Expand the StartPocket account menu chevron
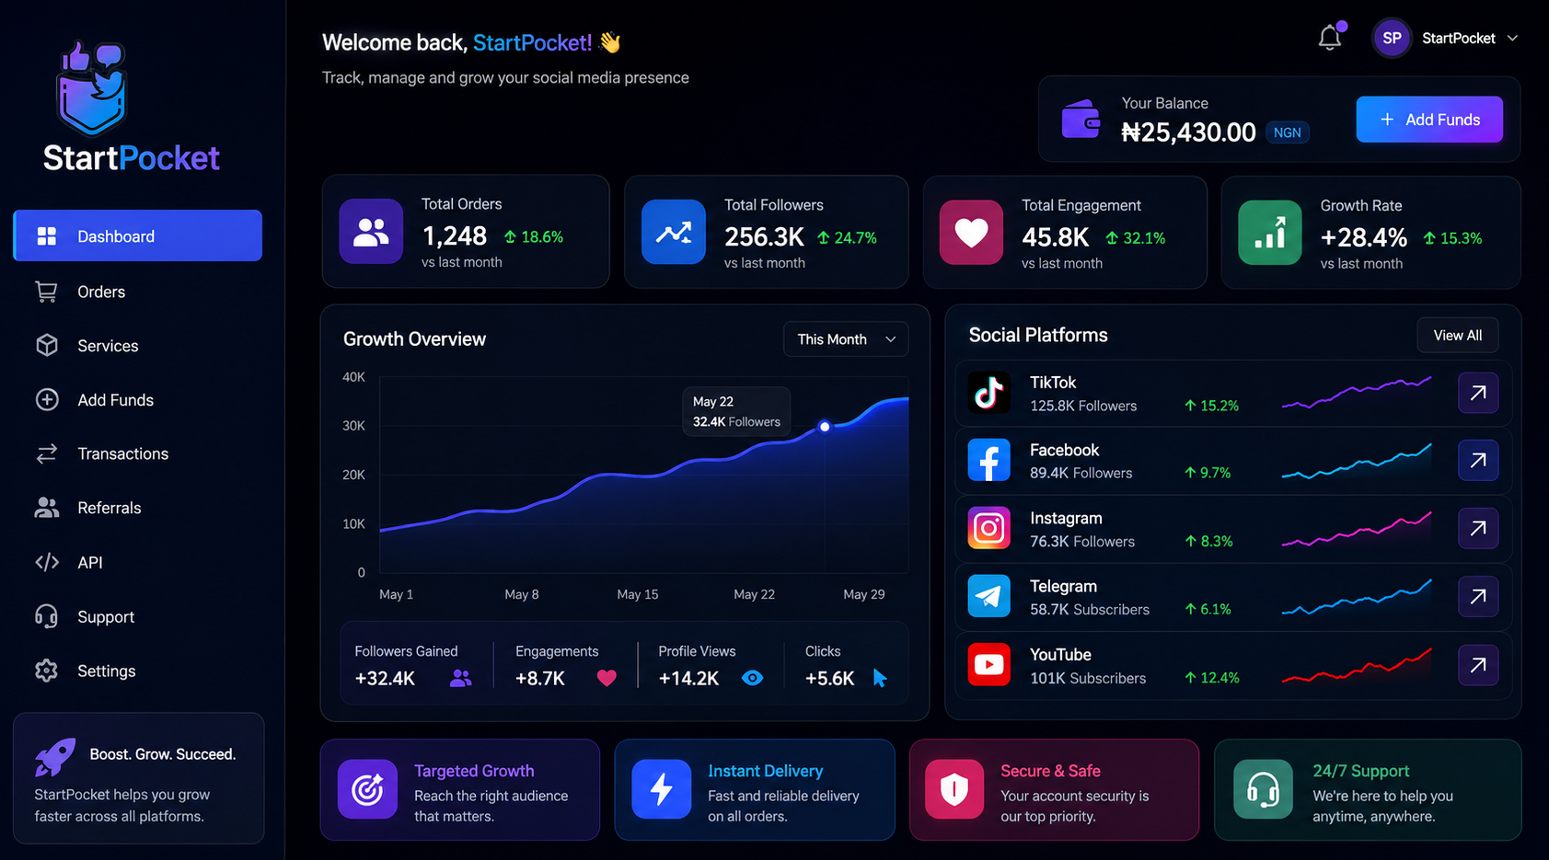Screen dimensions: 1549x860 pyautogui.click(x=1512, y=39)
